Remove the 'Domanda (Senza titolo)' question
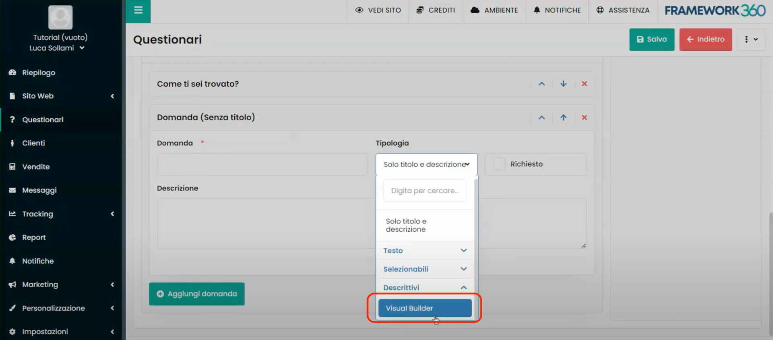The image size is (773, 340). pos(584,117)
